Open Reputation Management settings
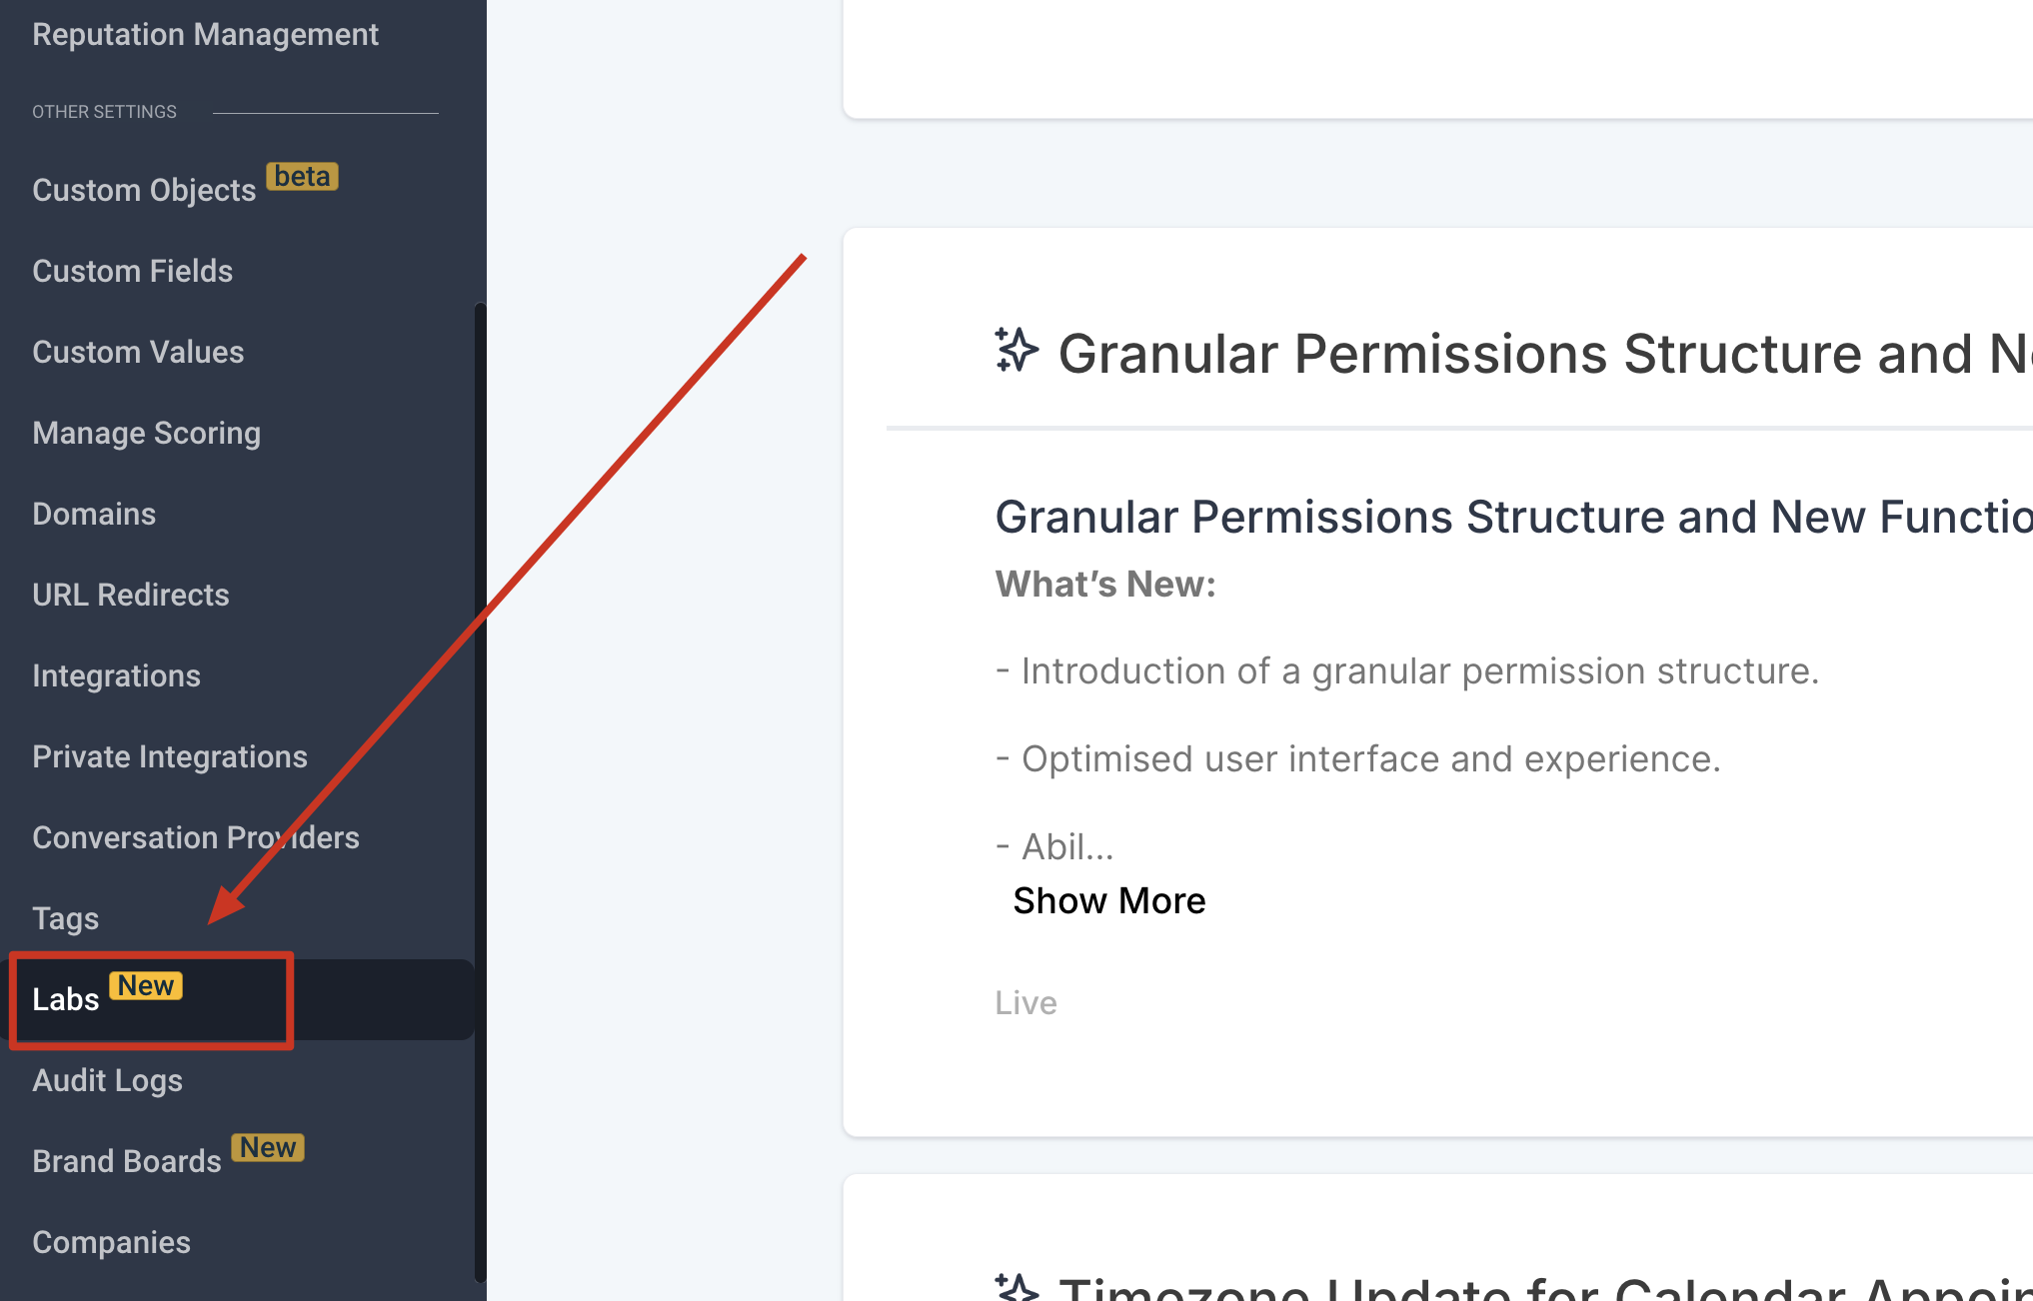The height and width of the screenshot is (1301, 2033). 205,34
